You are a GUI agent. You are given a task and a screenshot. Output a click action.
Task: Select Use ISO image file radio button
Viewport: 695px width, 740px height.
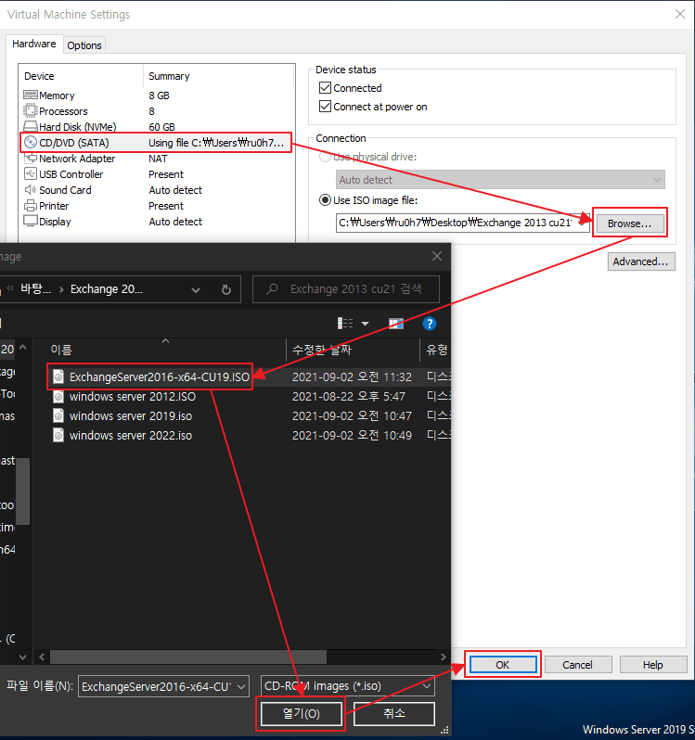pyautogui.click(x=325, y=200)
